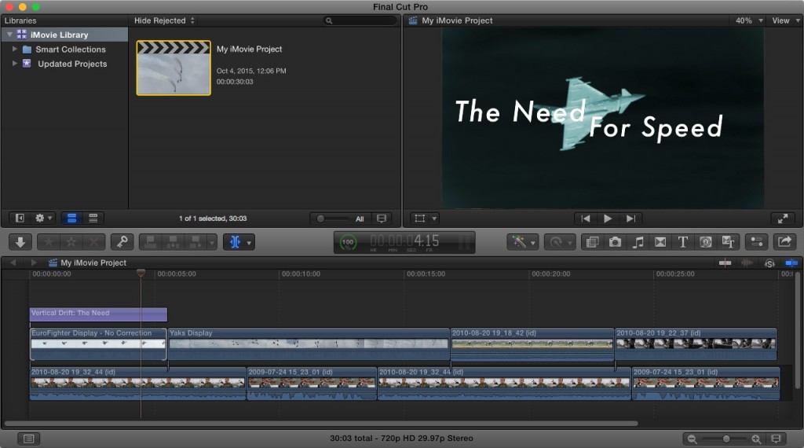Select Smart Collections in the sidebar
The width and height of the screenshot is (804, 448).
click(x=70, y=50)
